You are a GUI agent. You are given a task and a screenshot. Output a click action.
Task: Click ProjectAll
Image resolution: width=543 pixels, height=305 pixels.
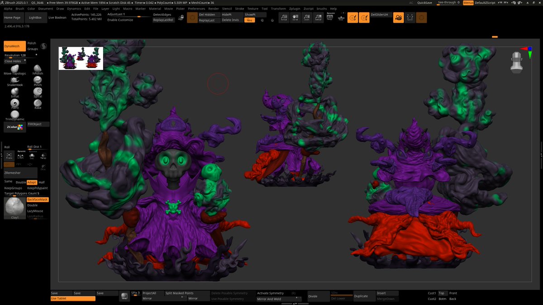(x=152, y=293)
